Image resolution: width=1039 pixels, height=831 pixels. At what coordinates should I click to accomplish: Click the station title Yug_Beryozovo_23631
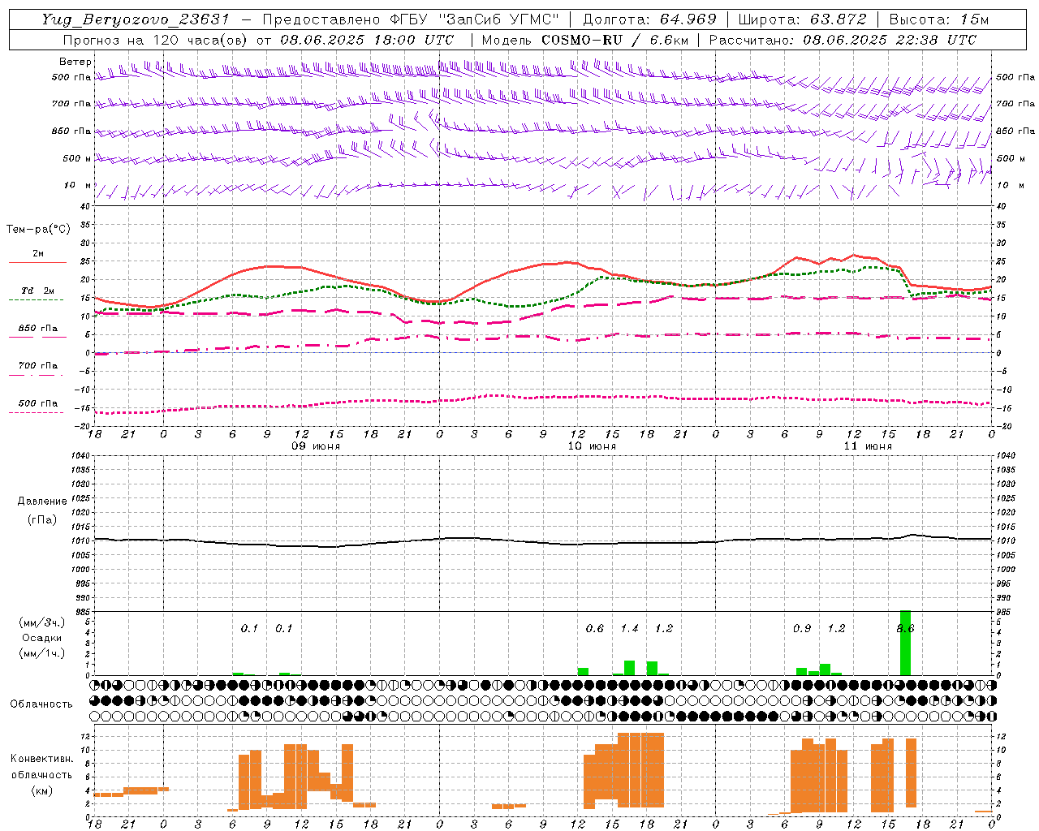(x=136, y=19)
